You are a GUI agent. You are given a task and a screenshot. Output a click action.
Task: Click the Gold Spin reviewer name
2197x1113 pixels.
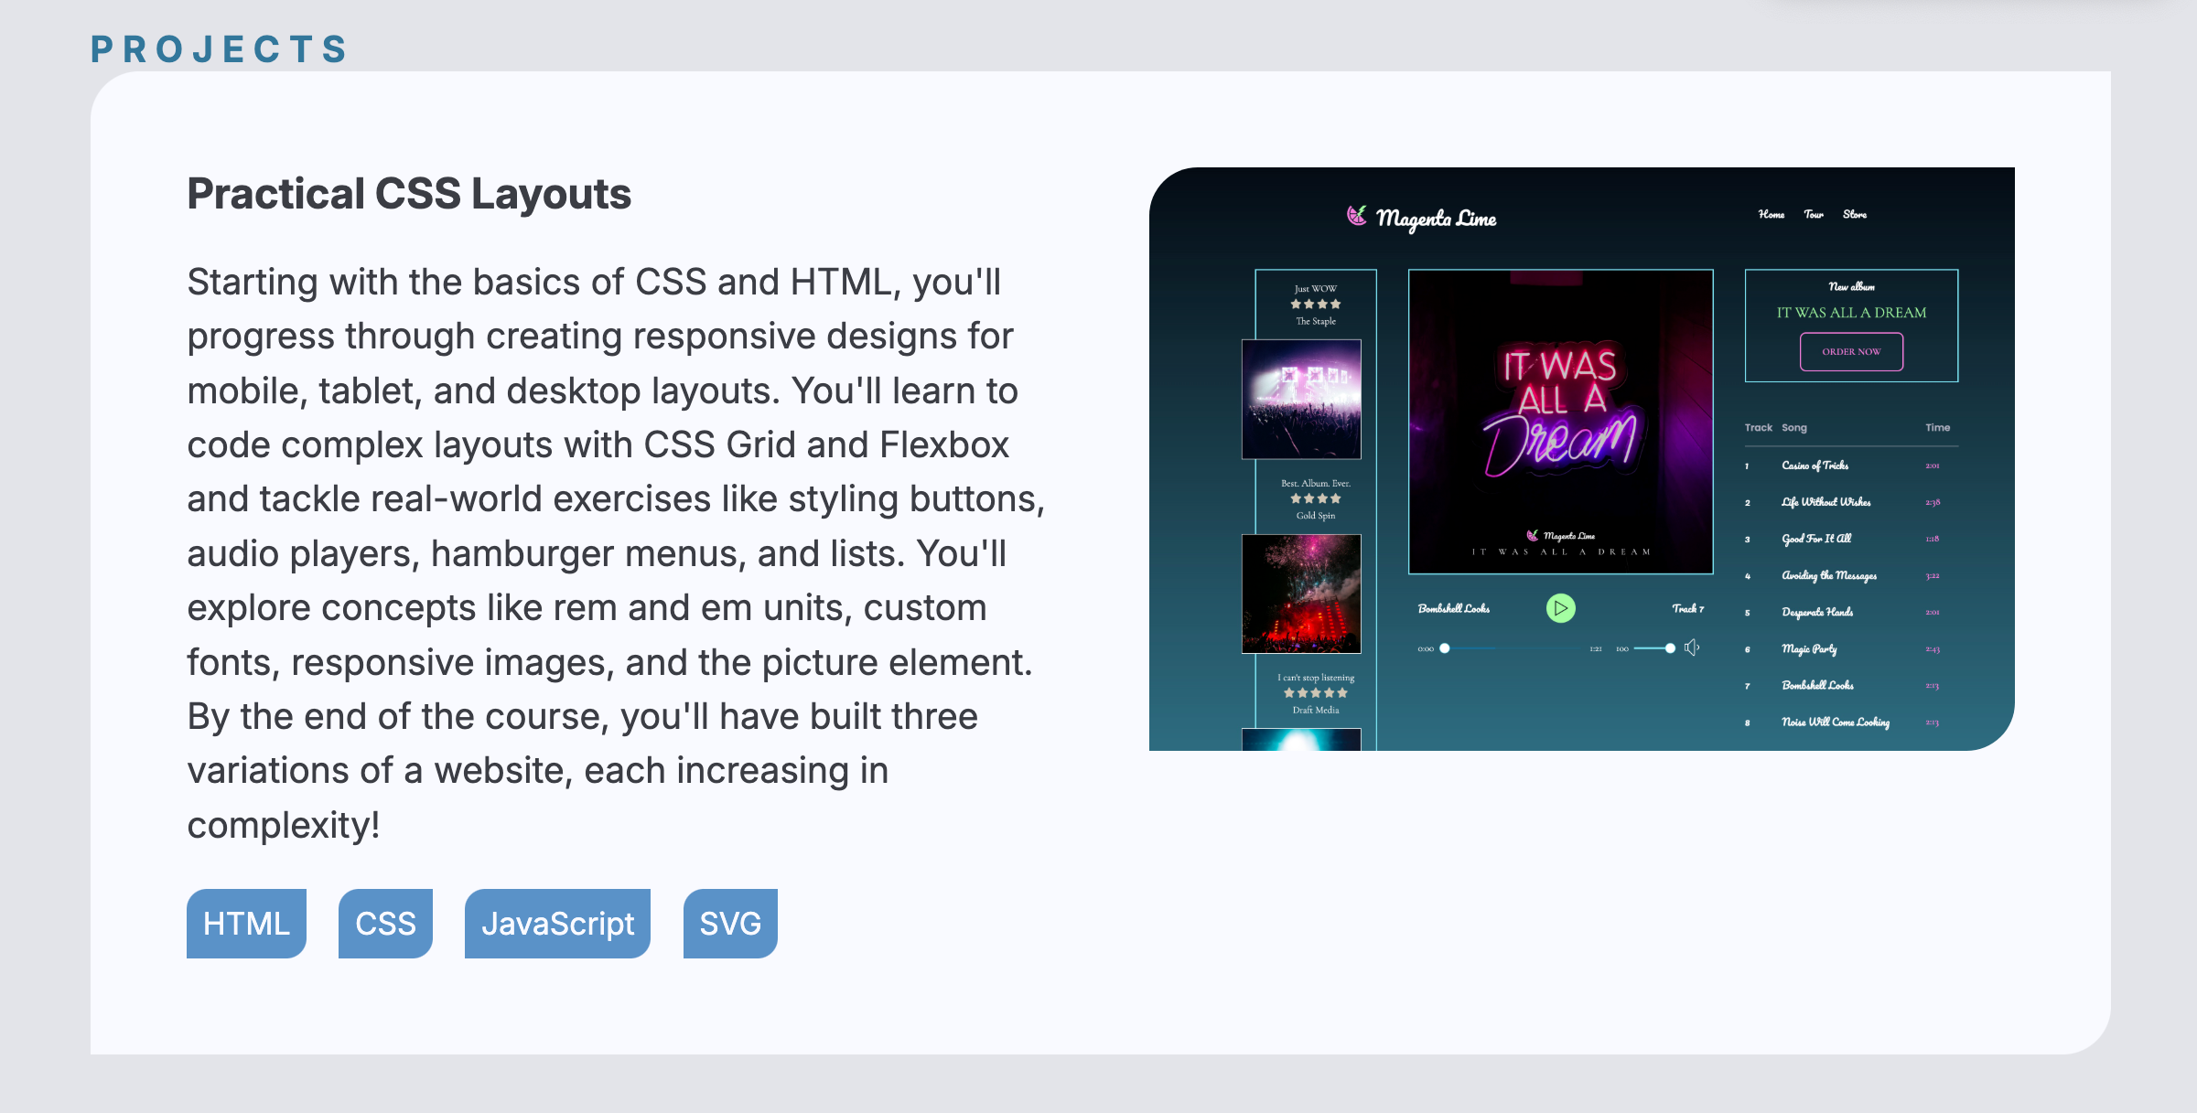pyautogui.click(x=1316, y=516)
